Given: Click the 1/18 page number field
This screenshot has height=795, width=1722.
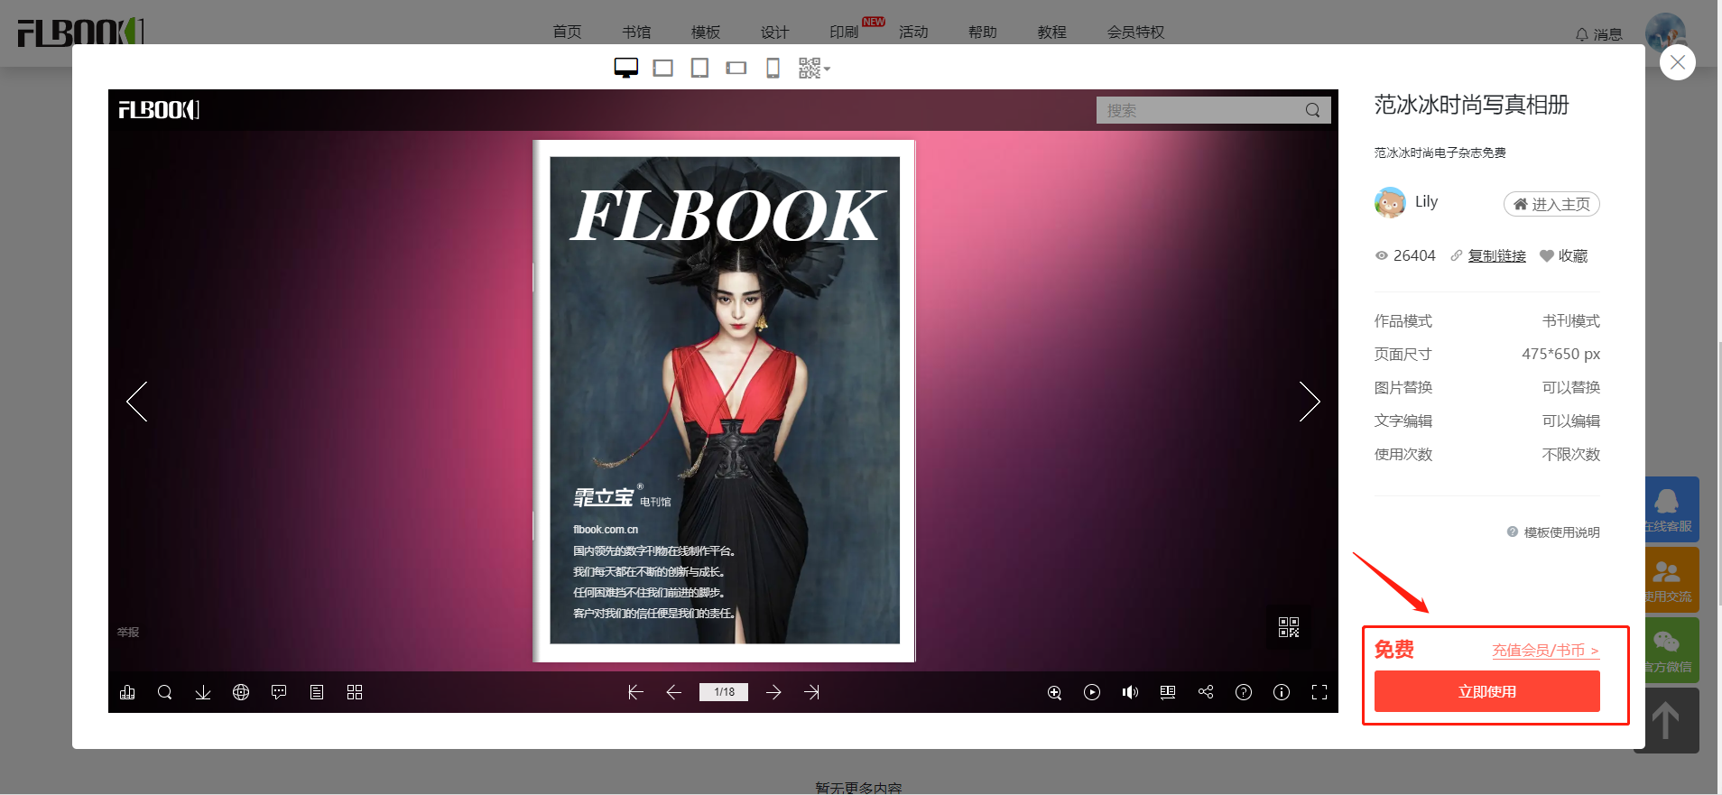Looking at the screenshot, I should [724, 692].
